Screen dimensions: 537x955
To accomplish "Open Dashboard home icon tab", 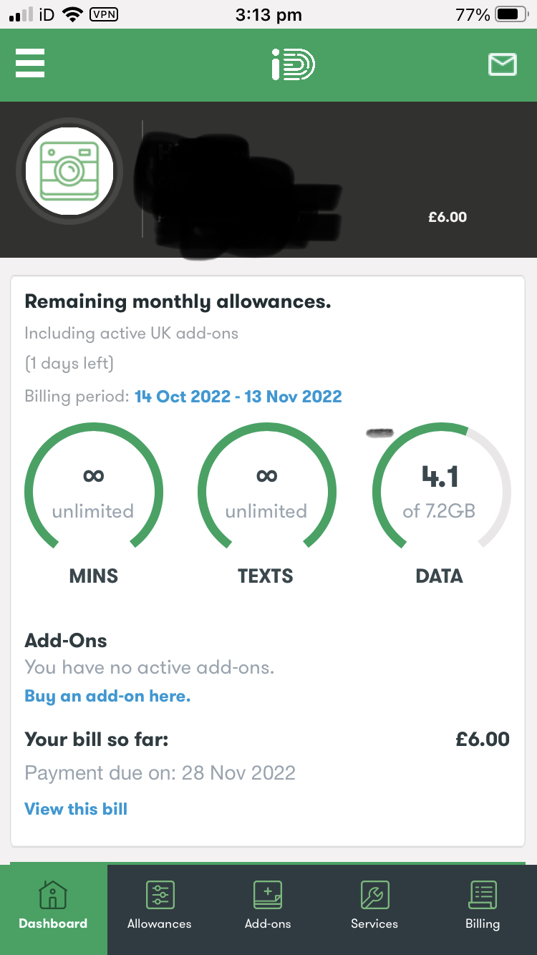I will 53,896.
